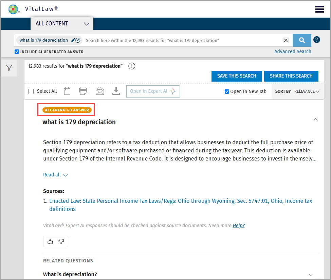Click Save This Search button
Screen dimensions: 331x280
(x=237, y=76)
